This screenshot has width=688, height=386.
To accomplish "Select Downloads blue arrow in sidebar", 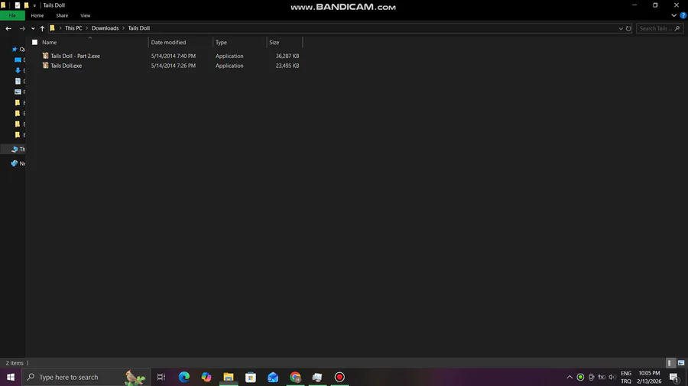I will 18,70.
